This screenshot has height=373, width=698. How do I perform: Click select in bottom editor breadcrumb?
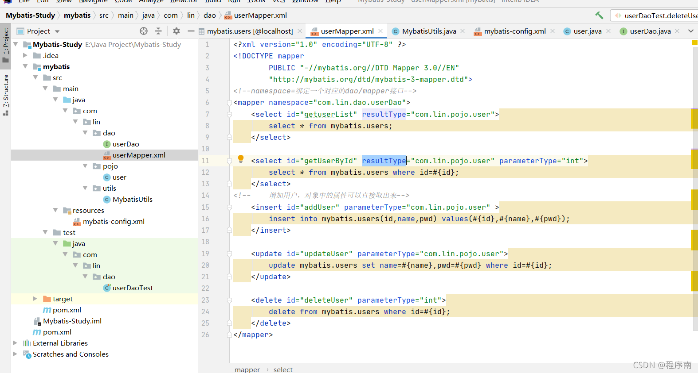coord(283,369)
